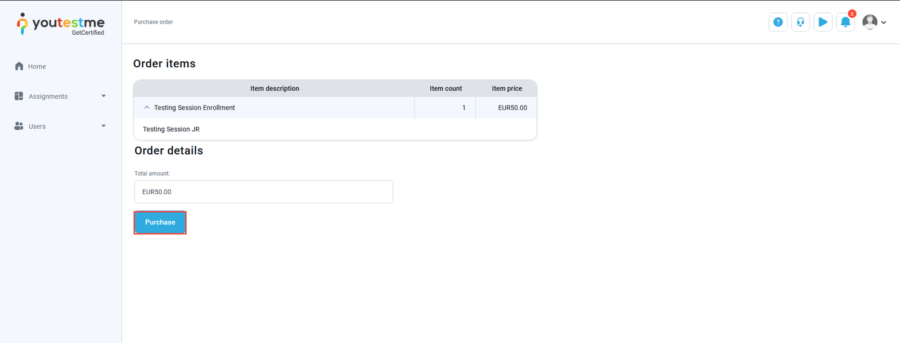Open the Assignments menu item

(48, 97)
